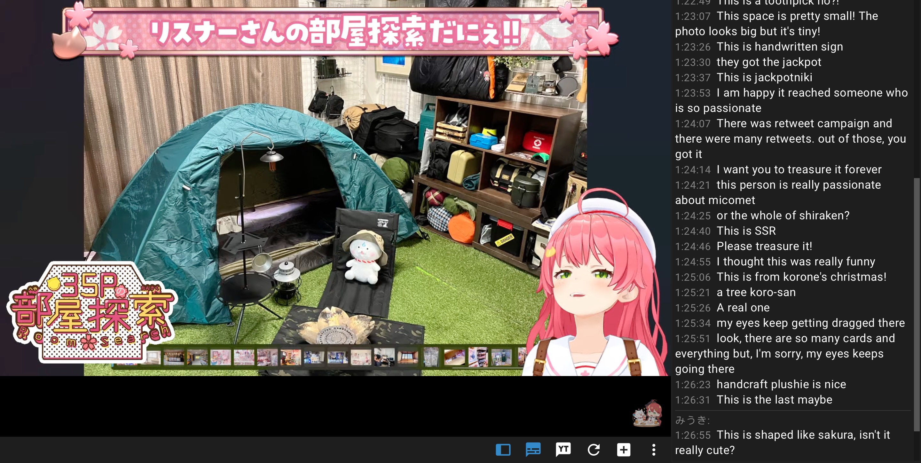Screen dimensions: 921x463
Task: Jump to timestamp 1:23:53
Action: 693,93
